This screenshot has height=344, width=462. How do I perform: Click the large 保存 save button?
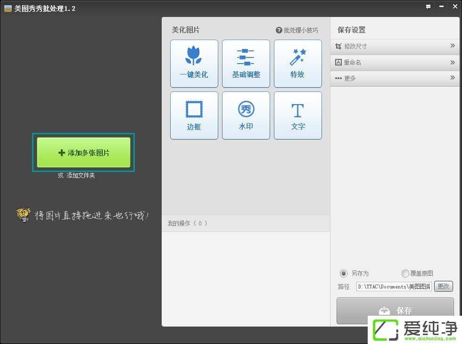point(395,310)
